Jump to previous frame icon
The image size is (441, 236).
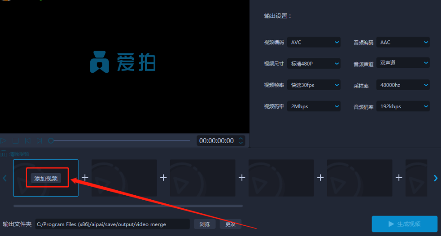coord(28,140)
